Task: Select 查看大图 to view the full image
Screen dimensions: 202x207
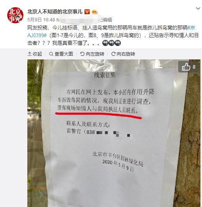Action: pos(61,54)
